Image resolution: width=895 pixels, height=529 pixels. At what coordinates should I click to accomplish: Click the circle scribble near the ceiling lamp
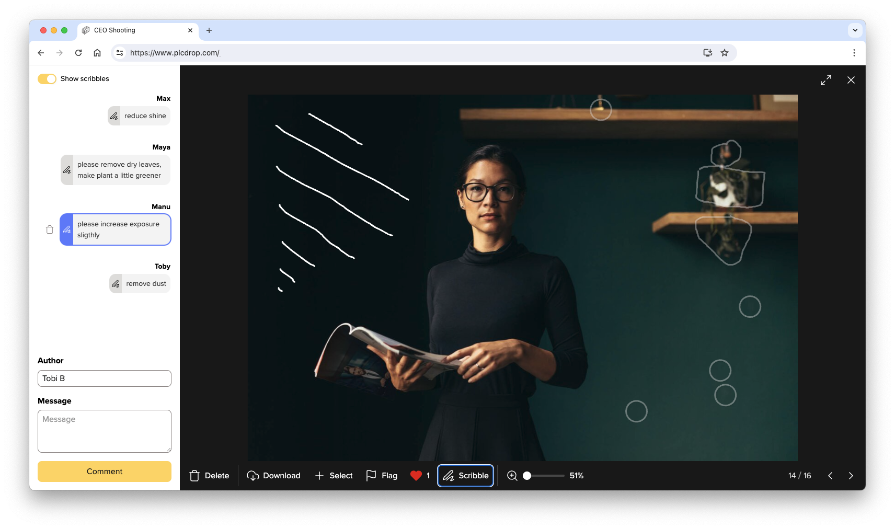601,110
